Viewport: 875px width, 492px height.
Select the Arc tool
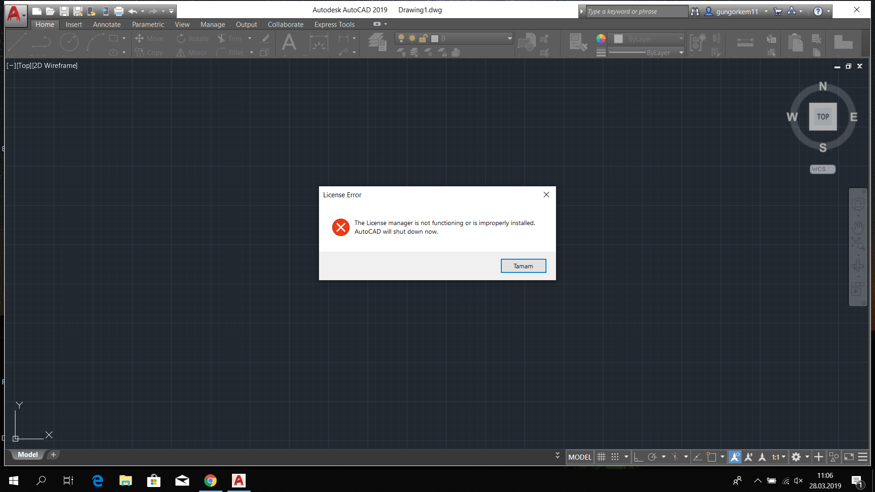coord(95,42)
